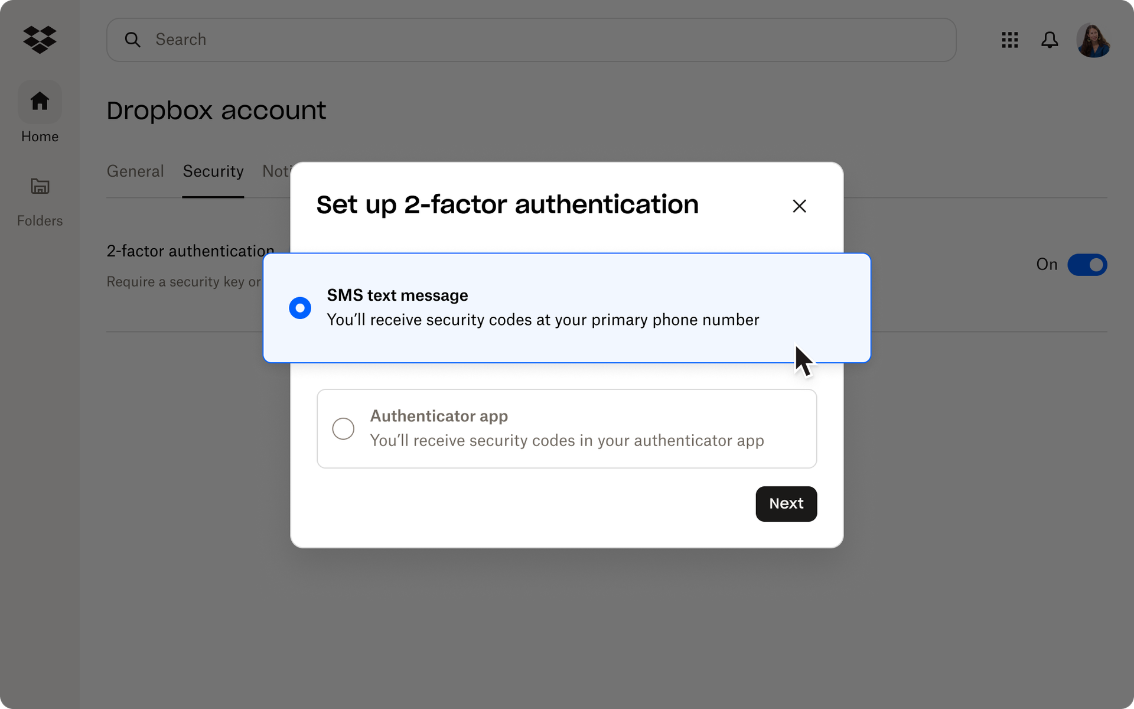Open the apps grid icon
The height and width of the screenshot is (709, 1134).
[1010, 40]
